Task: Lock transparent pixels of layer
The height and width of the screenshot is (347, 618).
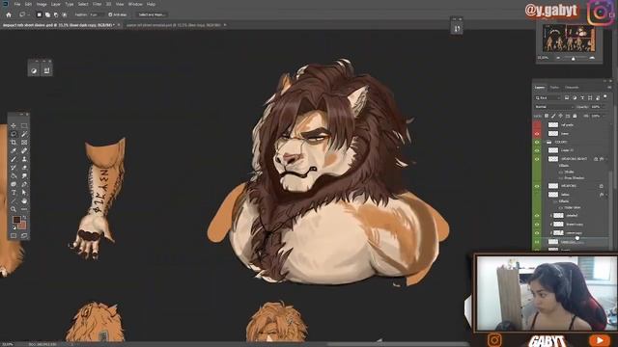Action: tap(547, 116)
